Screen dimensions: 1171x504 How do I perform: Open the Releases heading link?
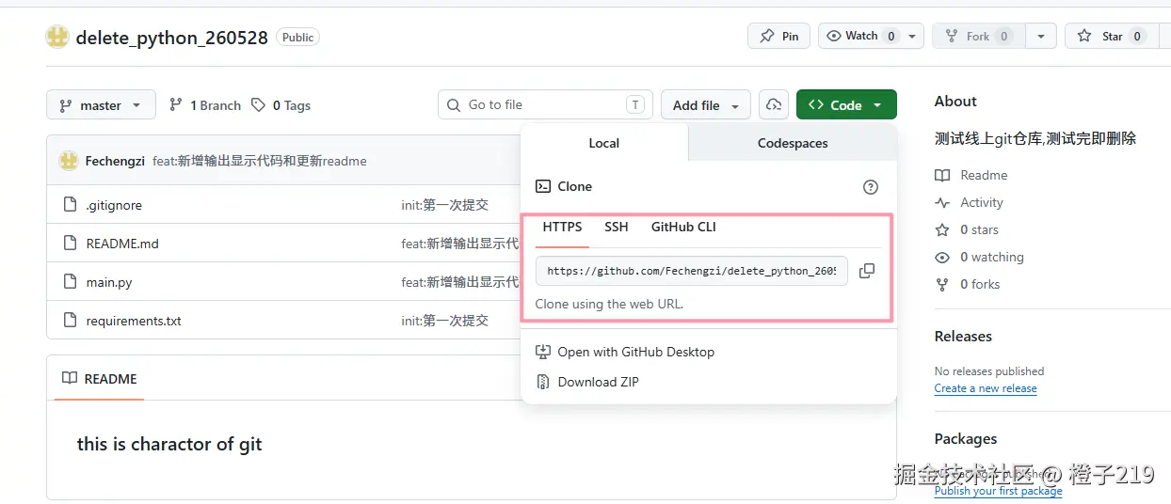963,337
